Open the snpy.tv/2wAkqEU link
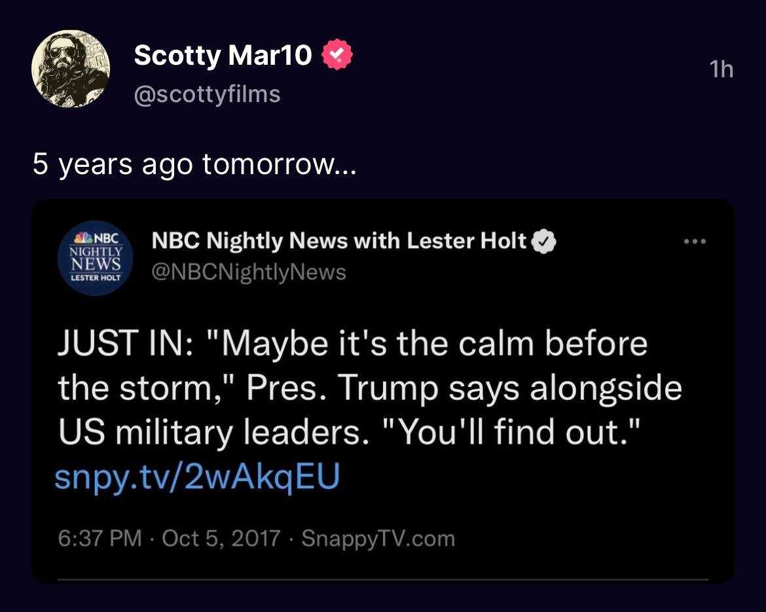 (197, 477)
